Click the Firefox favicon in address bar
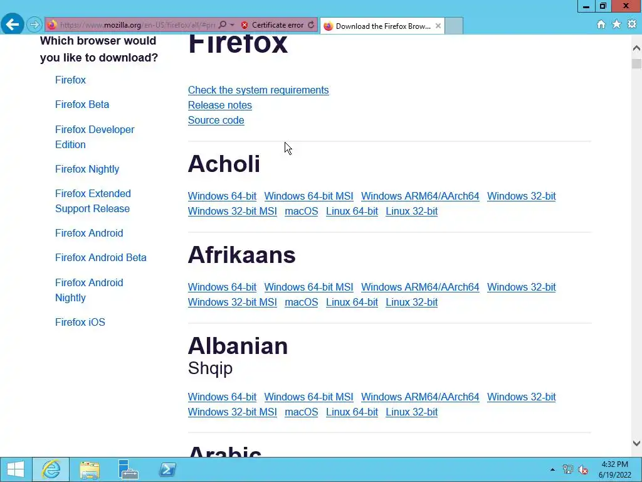The height and width of the screenshot is (482, 642). pos(52,25)
